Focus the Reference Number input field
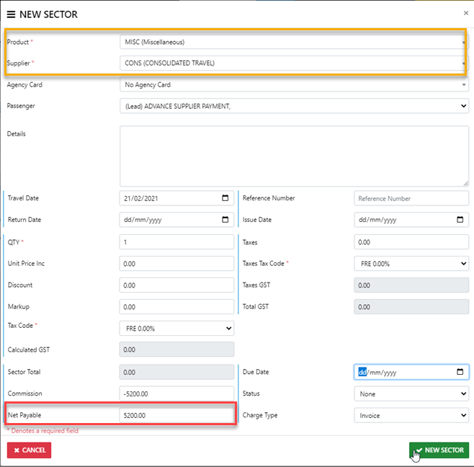Viewport: 474px width, 467px height. 411,198
